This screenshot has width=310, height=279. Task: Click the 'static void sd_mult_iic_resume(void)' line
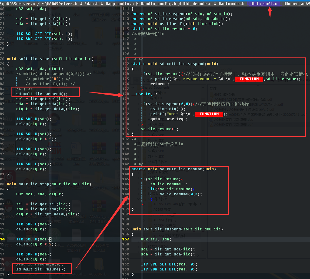[x=174, y=169]
